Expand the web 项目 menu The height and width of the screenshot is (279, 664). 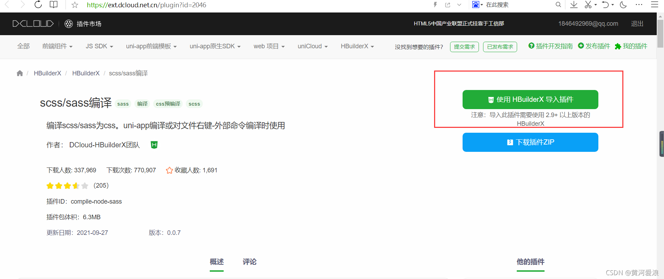click(x=269, y=46)
